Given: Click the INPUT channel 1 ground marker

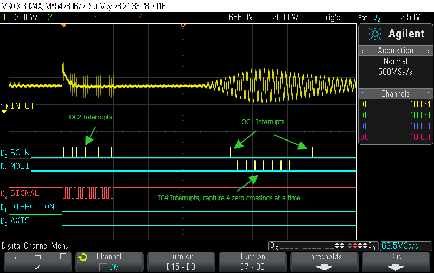Looking at the screenshot, I should tap(5, 106).
